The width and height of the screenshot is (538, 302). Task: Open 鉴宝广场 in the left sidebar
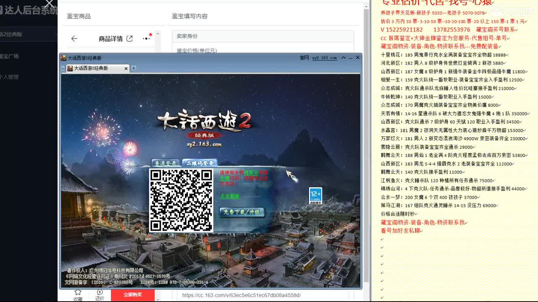pyautogui.click(x=9, y=56)
